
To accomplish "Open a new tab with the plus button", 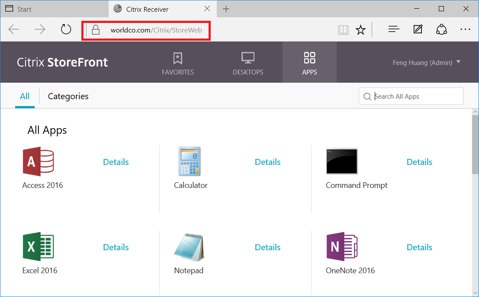I will coord(226,9).
